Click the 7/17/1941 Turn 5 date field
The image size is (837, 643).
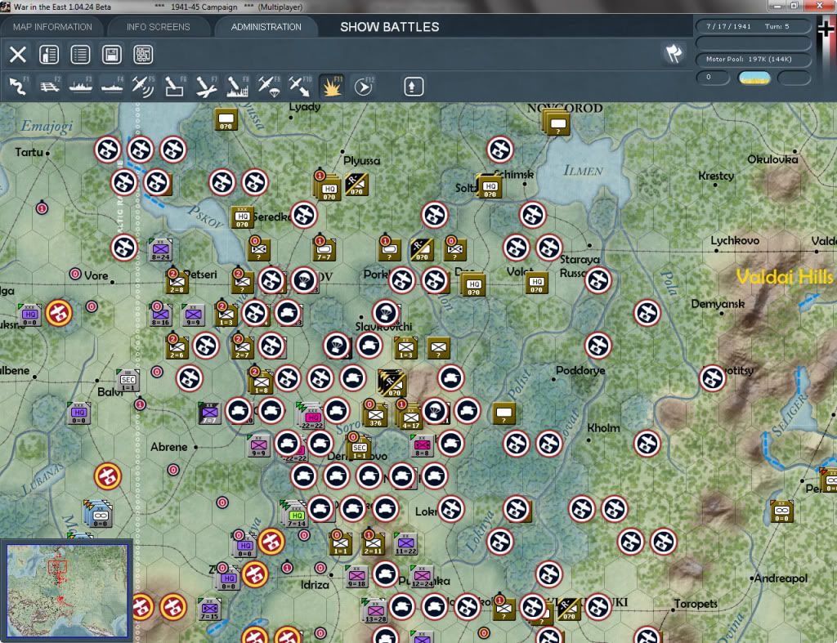(x=753, y=26)
